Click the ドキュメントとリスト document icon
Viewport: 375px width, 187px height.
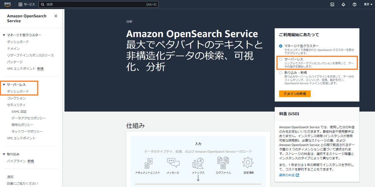148,163
